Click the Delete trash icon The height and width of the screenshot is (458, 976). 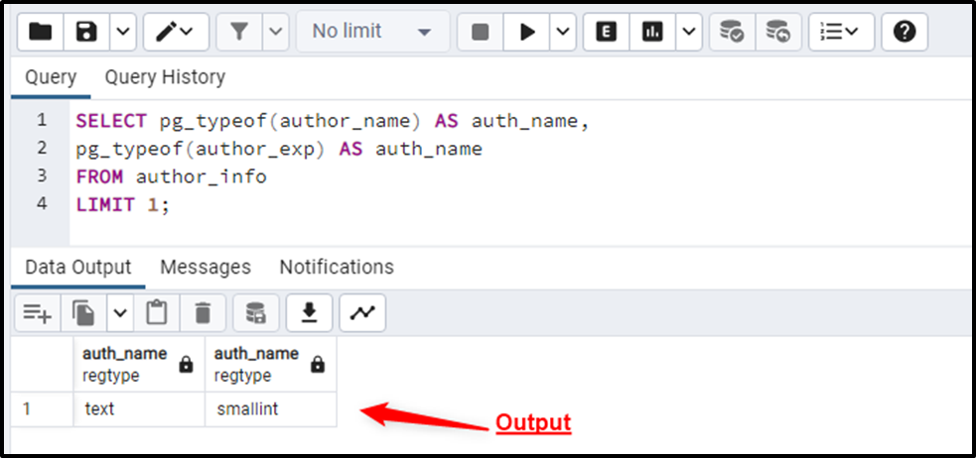coord(203,312)
